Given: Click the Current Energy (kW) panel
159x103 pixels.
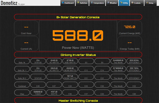Looking at the screenshot, I should click(130, 28).
